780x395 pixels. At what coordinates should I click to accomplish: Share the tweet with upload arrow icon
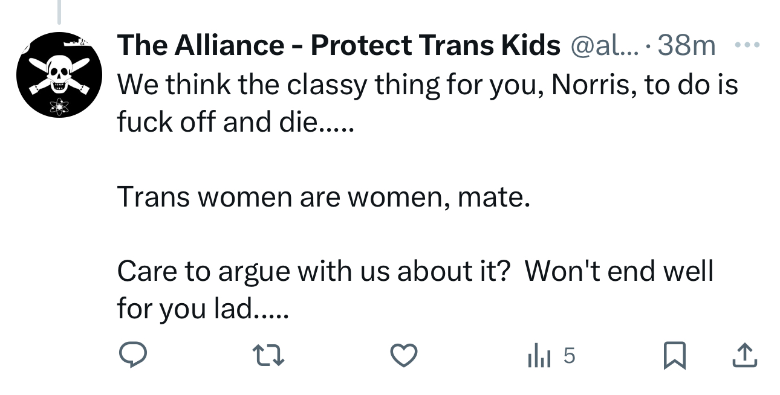(x=744, y=355)
